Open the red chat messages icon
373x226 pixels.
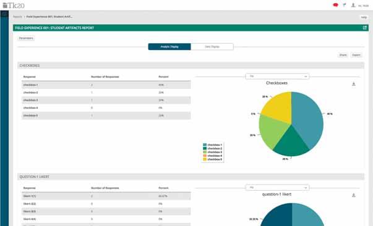(335, 5)
